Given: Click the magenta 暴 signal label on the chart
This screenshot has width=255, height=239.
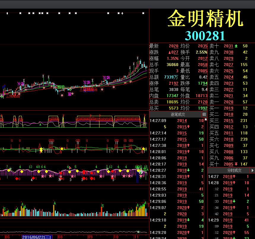Looking at the screenshot, I should tap(69, 94).
